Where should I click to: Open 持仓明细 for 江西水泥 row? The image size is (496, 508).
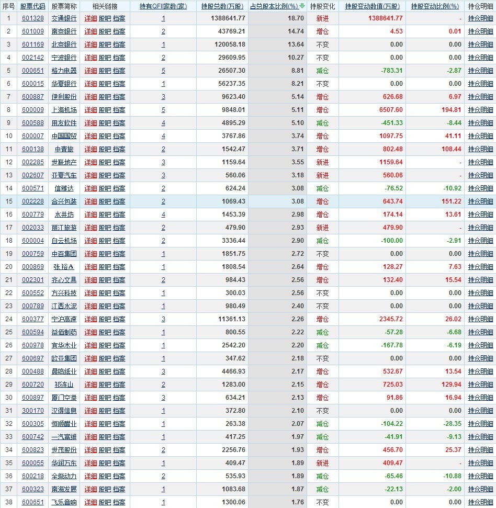pos(480,306)
